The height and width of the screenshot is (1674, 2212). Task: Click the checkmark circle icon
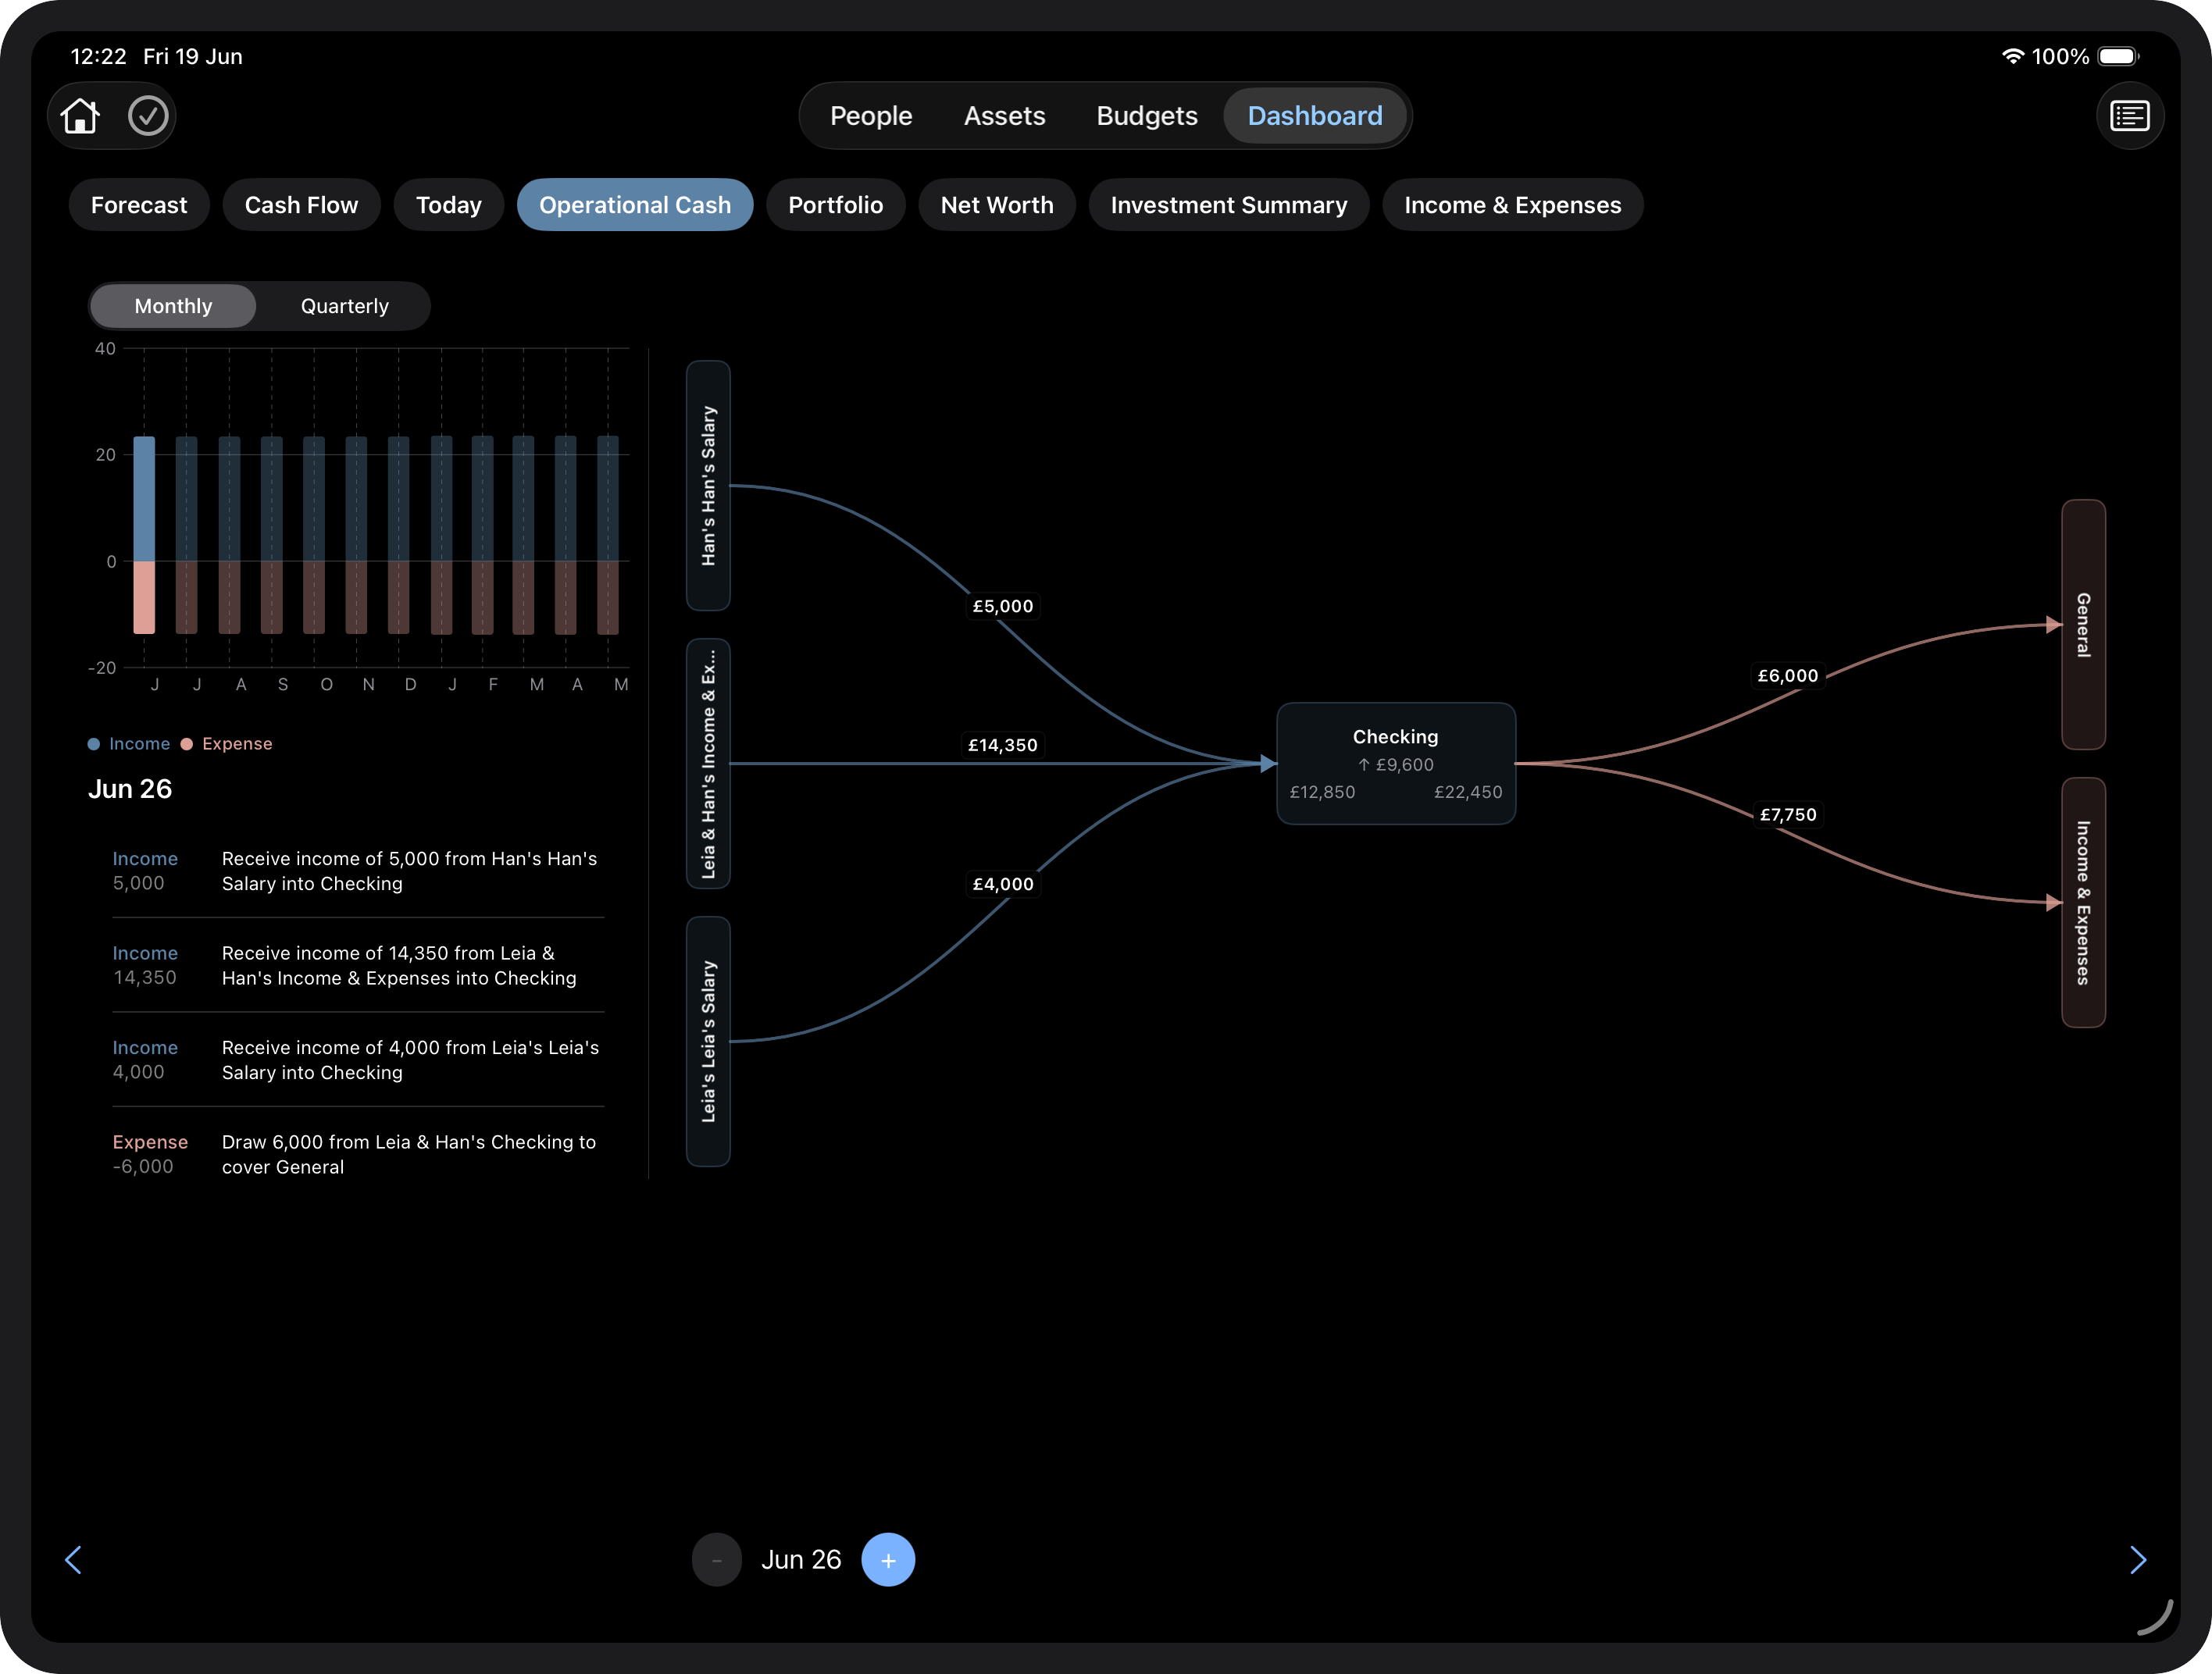click(x=148, y=116)
